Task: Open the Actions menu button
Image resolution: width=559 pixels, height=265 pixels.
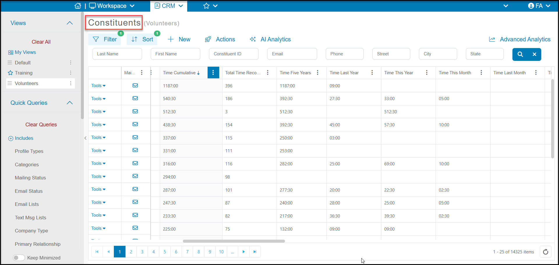Action: point(220,39)
